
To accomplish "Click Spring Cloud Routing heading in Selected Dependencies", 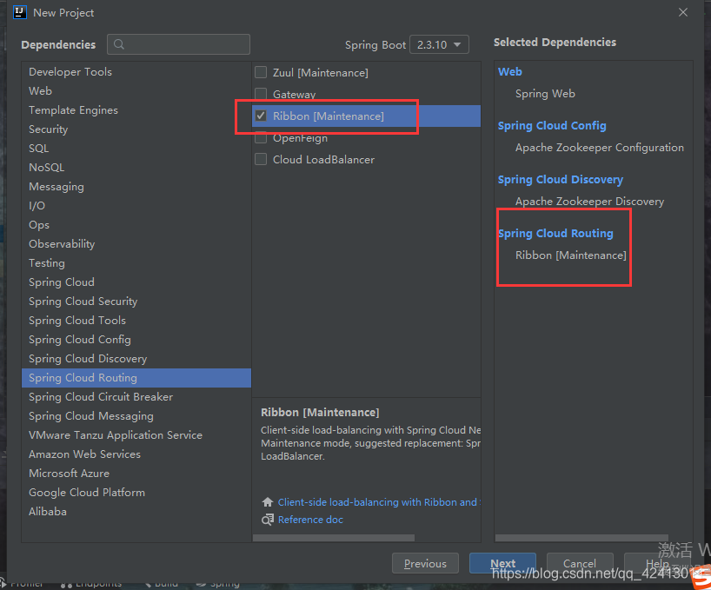I will 555,234.
